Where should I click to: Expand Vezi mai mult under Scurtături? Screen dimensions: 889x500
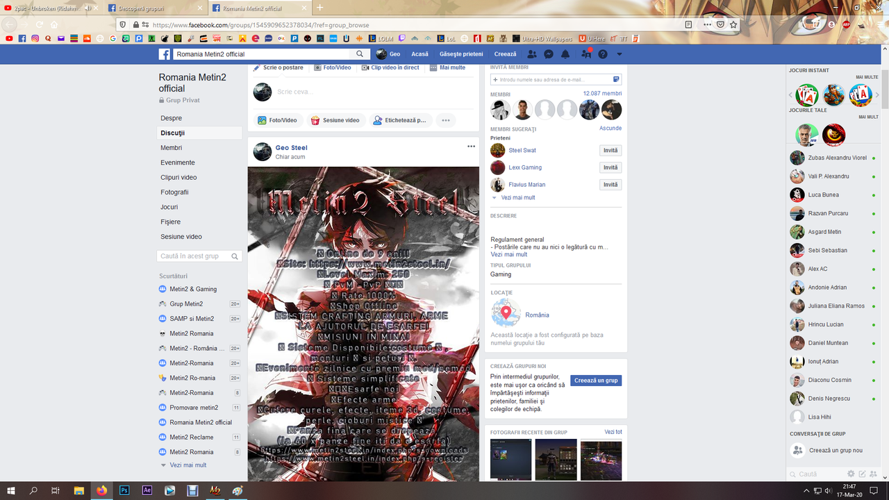[188, 465]
